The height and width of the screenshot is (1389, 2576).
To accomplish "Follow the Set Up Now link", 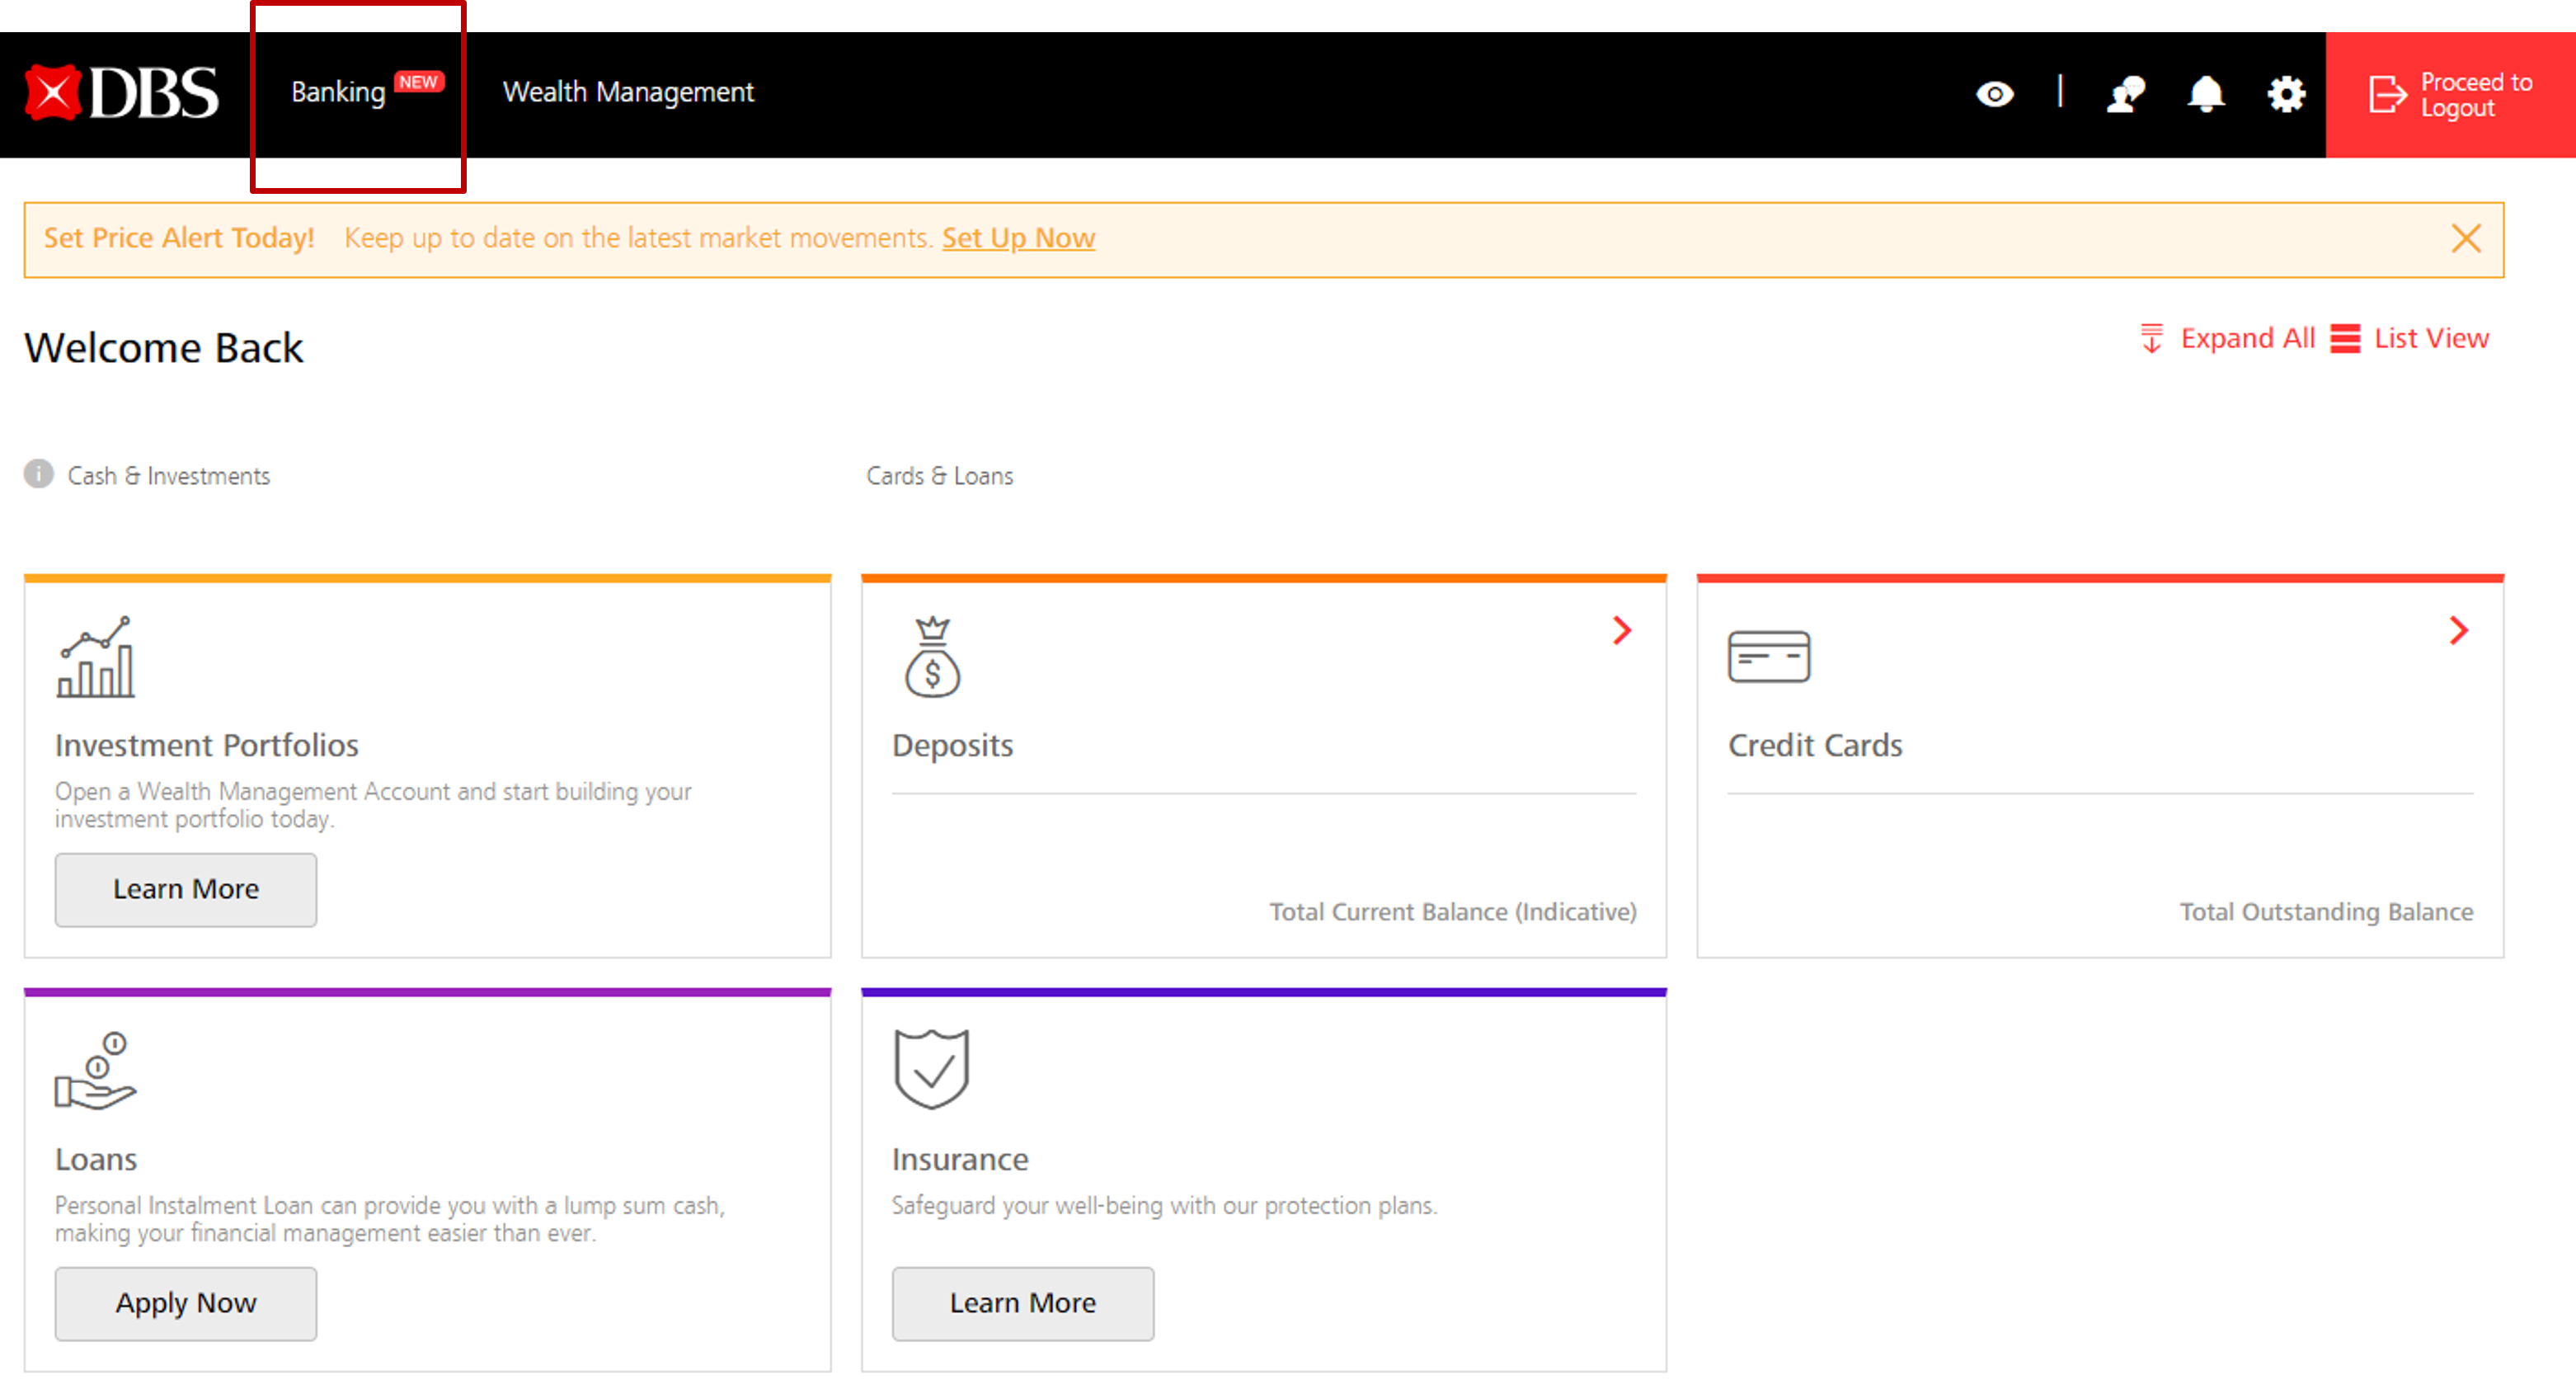I will 1018,238.
